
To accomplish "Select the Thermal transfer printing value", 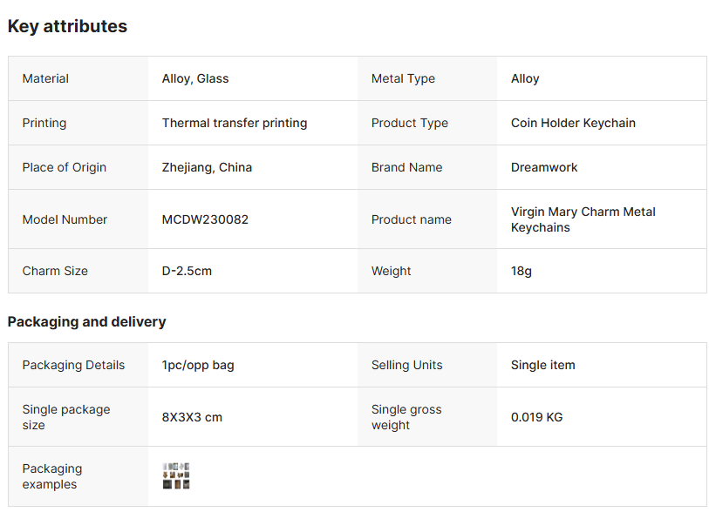I will click(235, 123).
